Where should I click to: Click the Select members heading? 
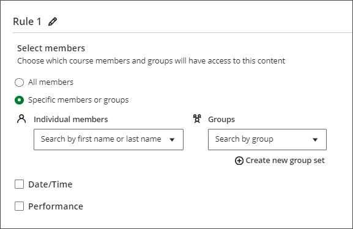tap(51, 48)
